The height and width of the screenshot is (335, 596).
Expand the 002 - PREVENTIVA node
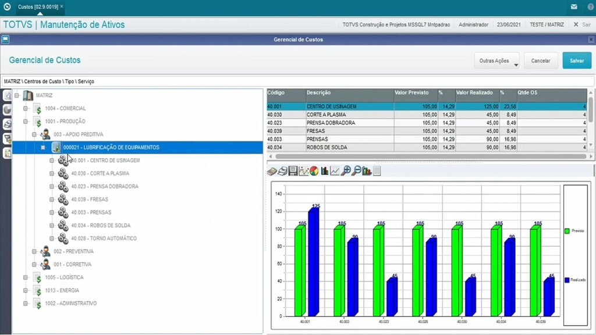point(34,251)
